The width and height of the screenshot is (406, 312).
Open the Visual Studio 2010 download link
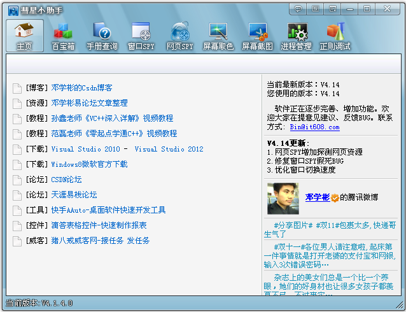85,149
